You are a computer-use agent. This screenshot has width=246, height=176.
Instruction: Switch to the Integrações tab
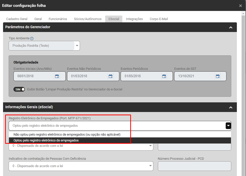pyautogui.click(x=134, y=19)
